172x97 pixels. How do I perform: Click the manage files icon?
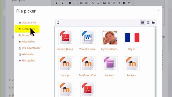pyautogui.click(x=129, y=3)
